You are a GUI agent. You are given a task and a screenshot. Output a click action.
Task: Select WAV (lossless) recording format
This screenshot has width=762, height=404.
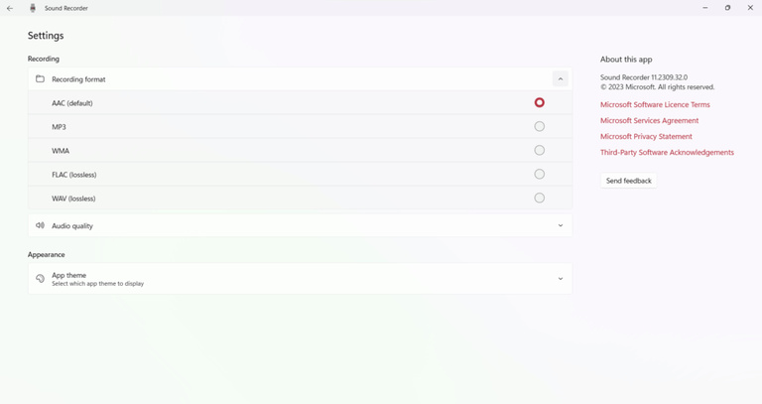point(539,198)
